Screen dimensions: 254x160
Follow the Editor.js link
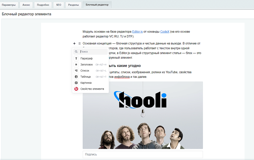(x=138, y=31)
